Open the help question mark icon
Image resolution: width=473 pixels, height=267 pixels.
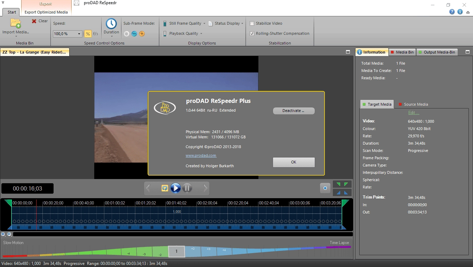click(x=452, y=12)
